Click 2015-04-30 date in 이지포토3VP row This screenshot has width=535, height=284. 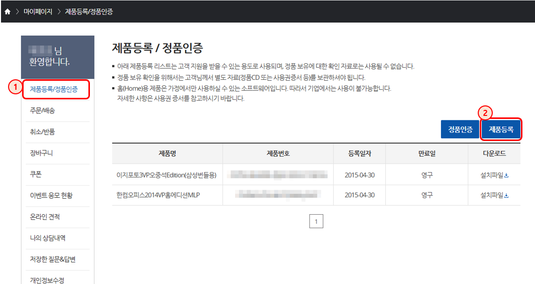[x=360, y=175]
